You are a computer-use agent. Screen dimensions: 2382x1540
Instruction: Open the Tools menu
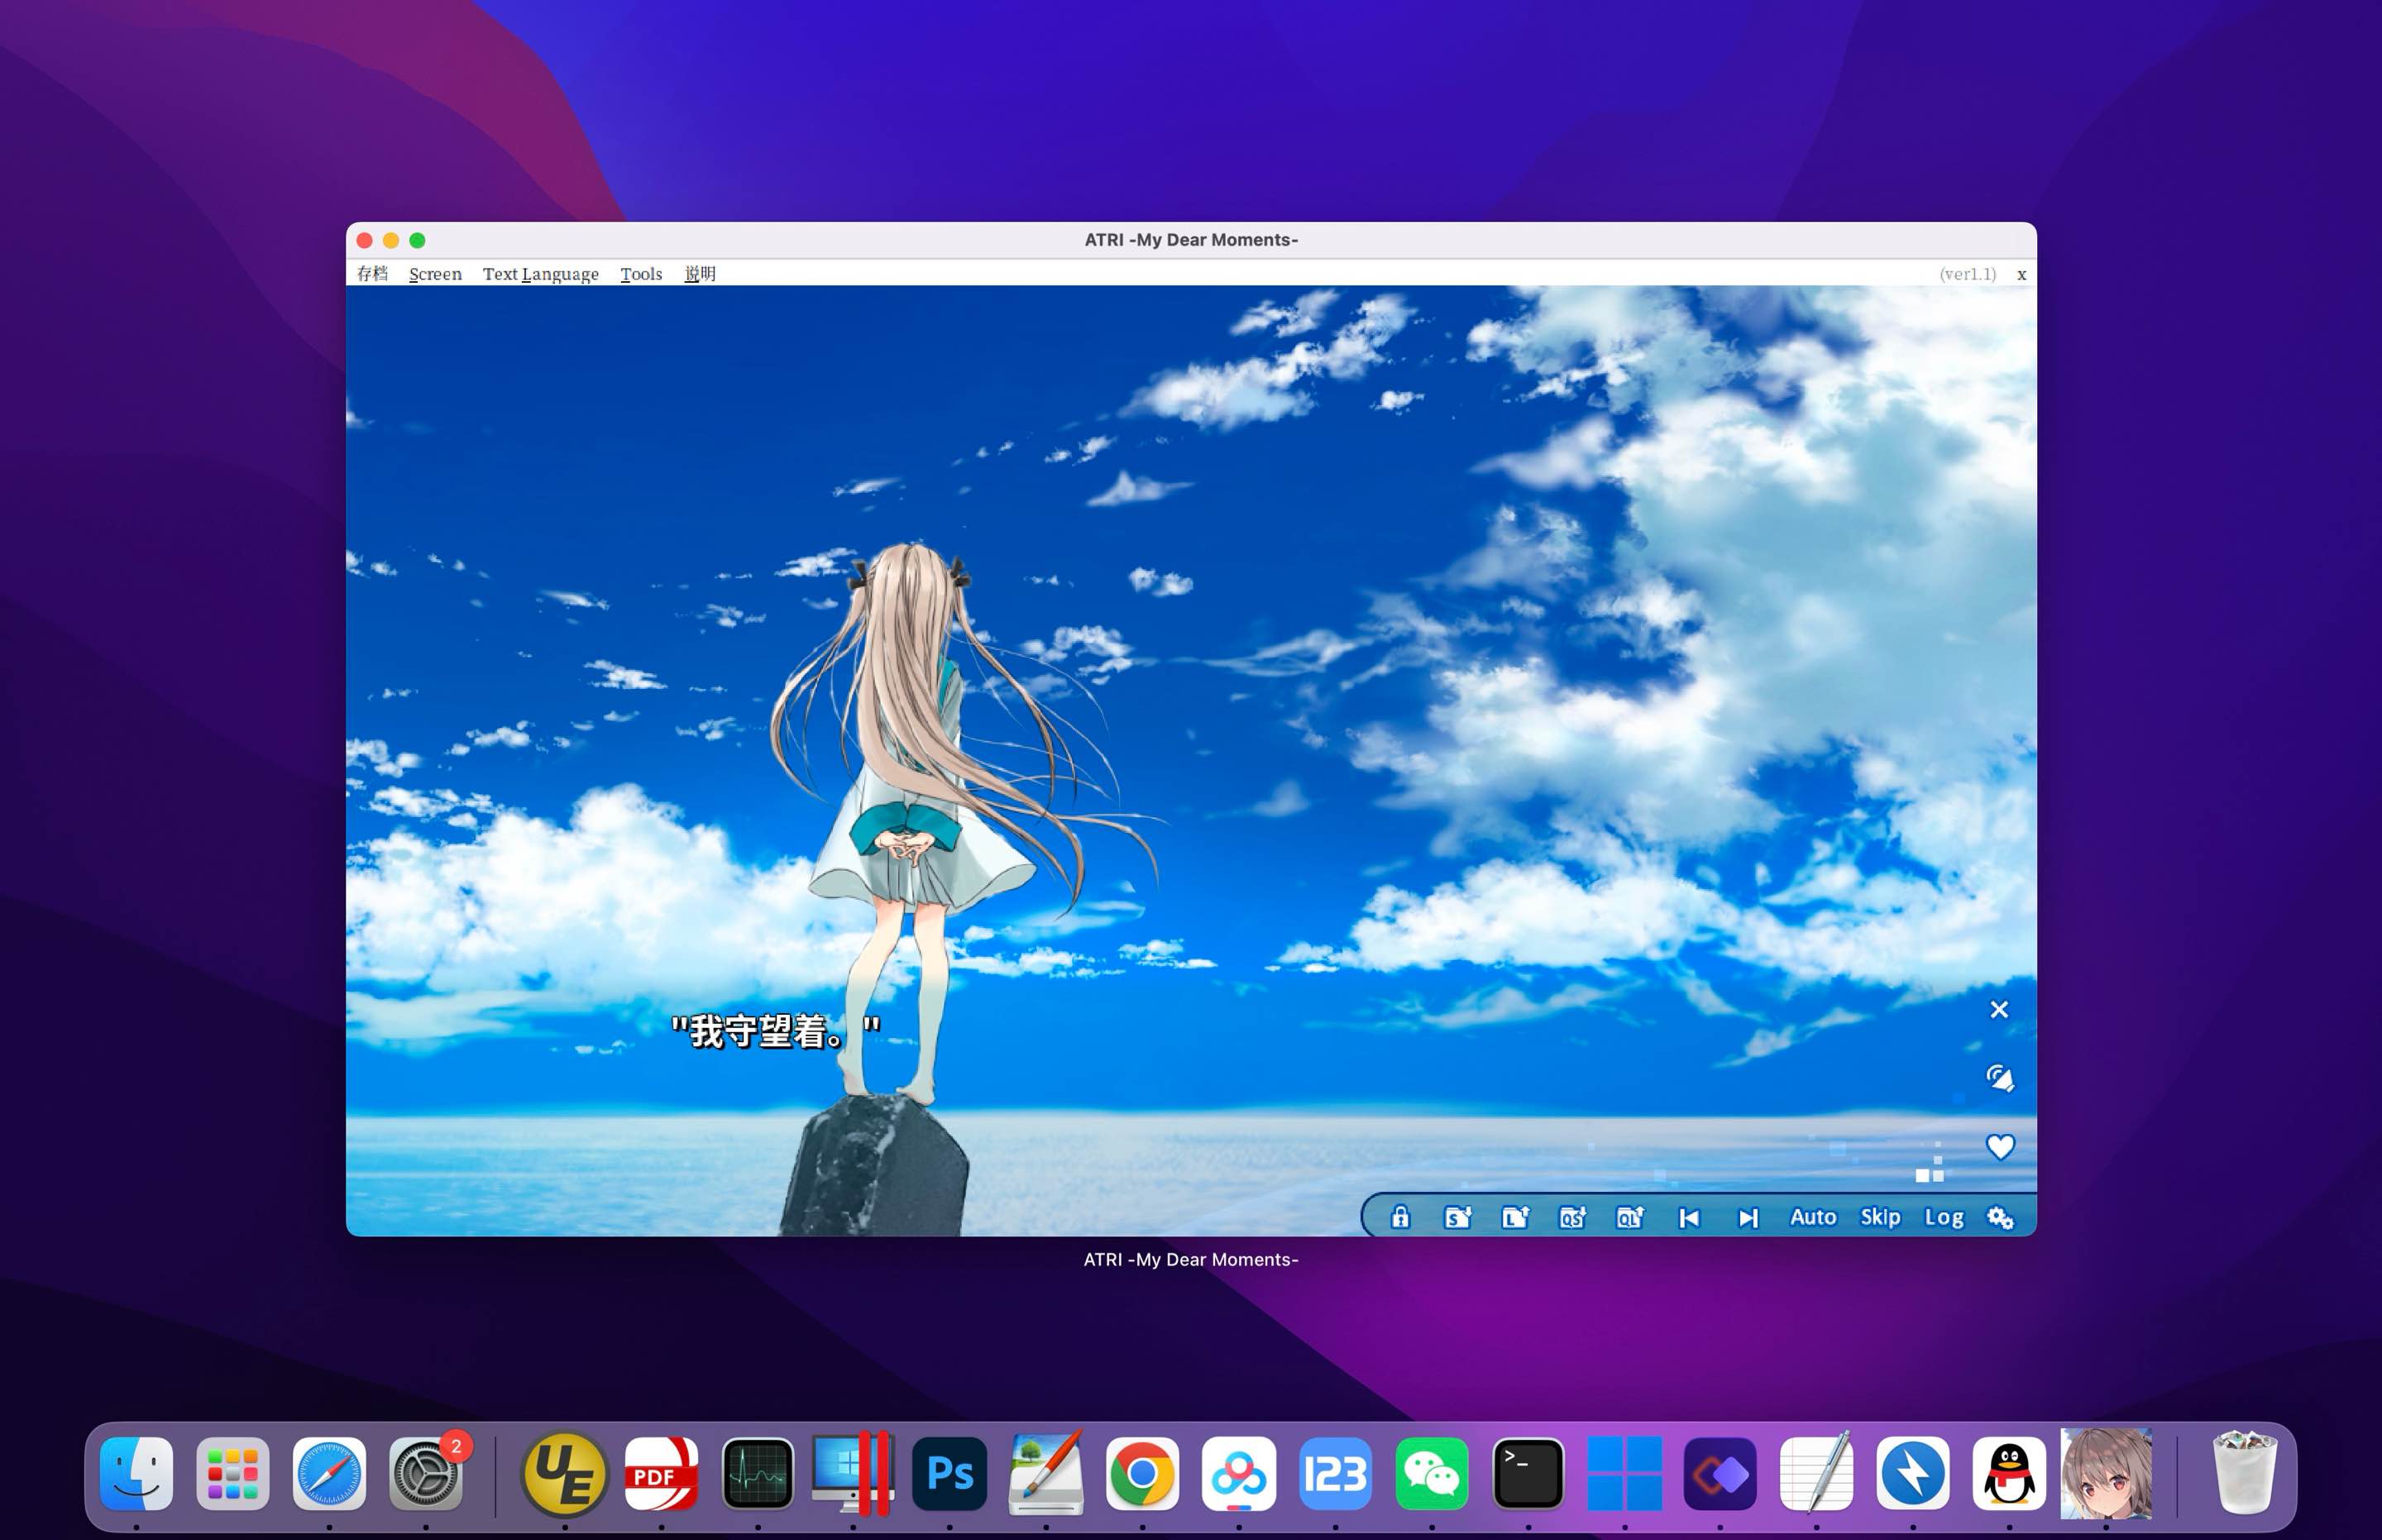click(641, 273)
